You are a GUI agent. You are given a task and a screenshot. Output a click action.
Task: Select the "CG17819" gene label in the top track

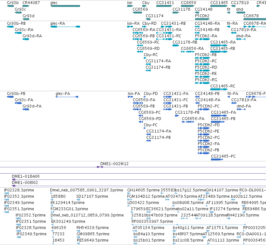point(240,3)
